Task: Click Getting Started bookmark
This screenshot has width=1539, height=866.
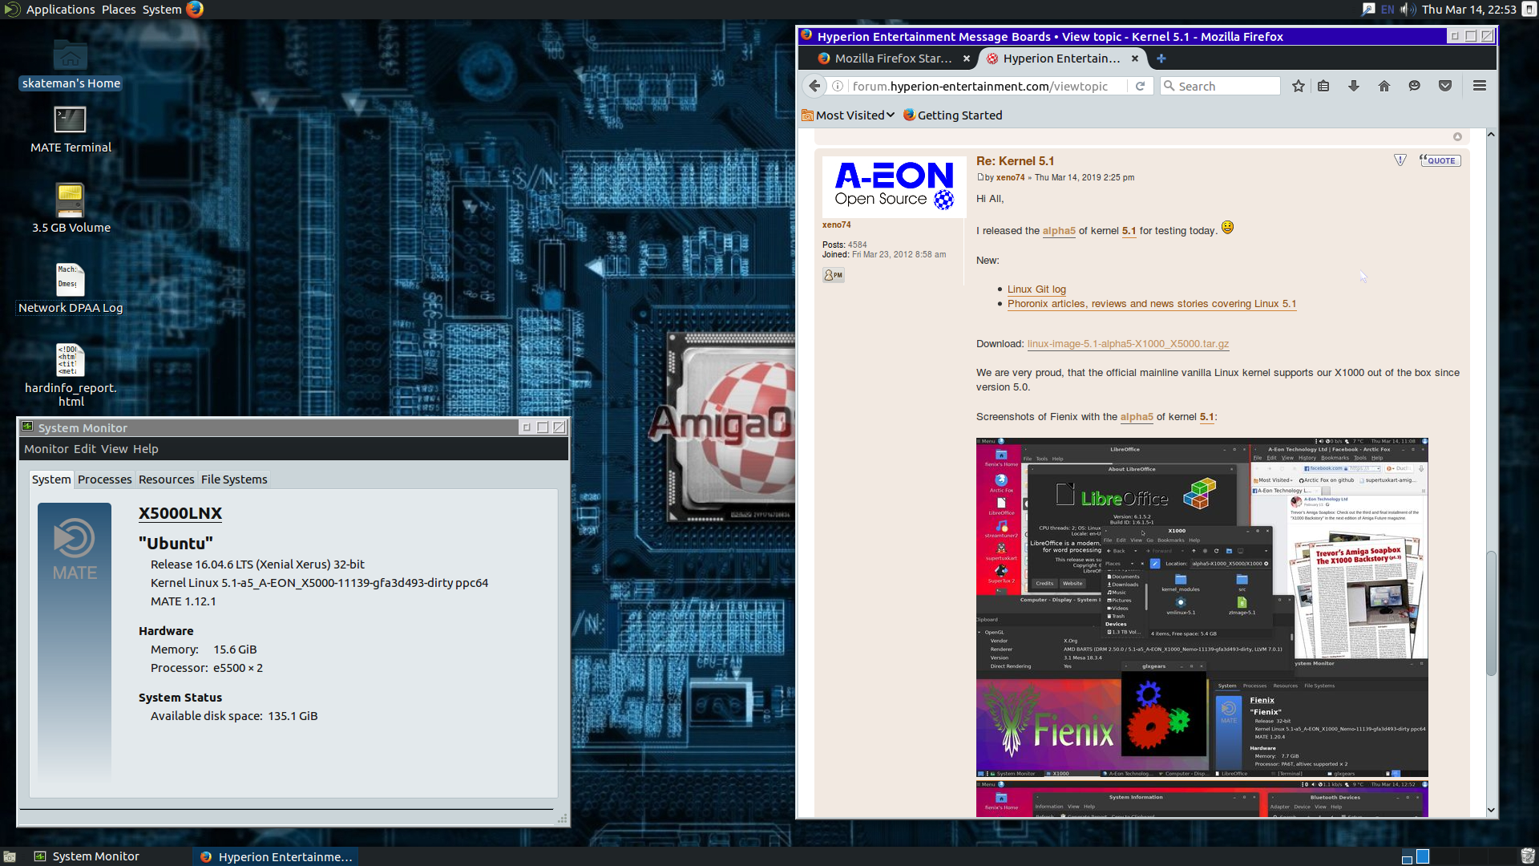Action: 953,115
